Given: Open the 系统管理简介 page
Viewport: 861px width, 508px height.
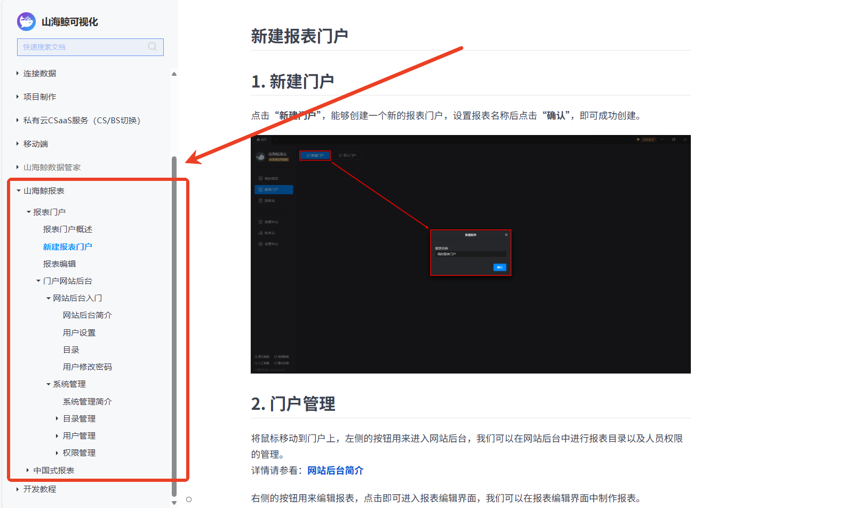Looking at the screenshot, I should tap(87, 401).
